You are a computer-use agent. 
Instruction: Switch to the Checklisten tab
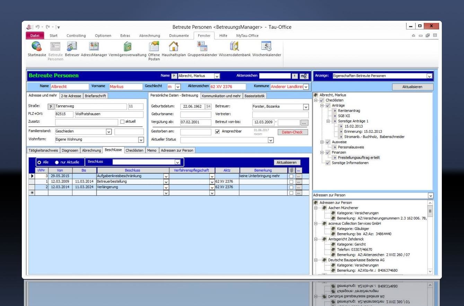[x=134, y=150]
